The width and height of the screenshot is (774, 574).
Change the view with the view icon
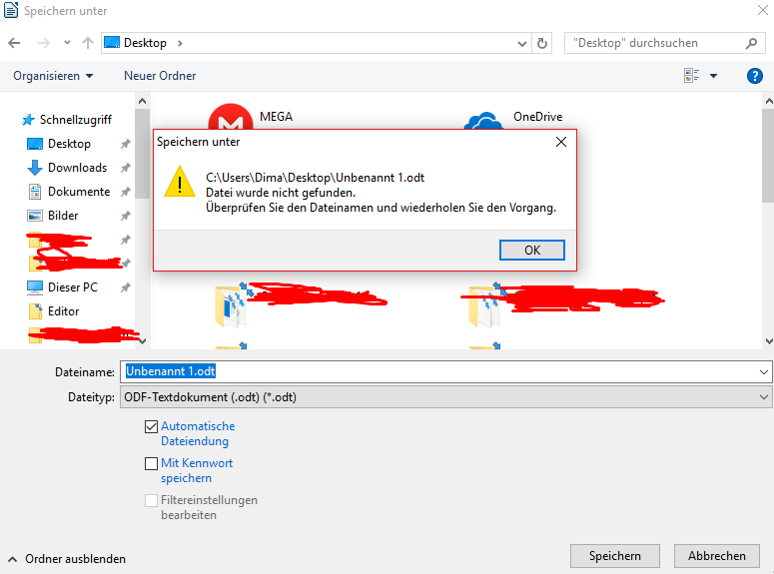pyautogui.click(x=691, y=76)
